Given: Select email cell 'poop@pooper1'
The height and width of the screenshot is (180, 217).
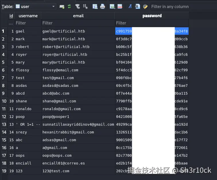Looking at the screenshot, I should [x=78, y=116].
